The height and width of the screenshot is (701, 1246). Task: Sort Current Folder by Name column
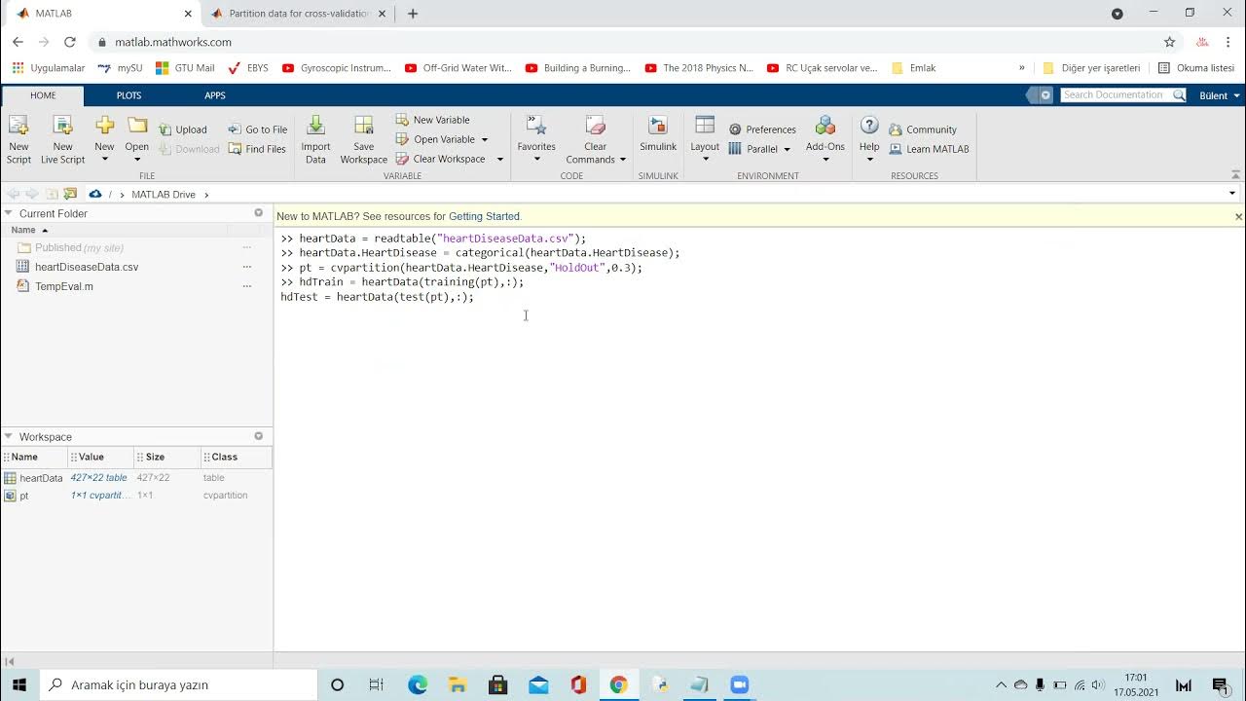(x=115, y=230)
